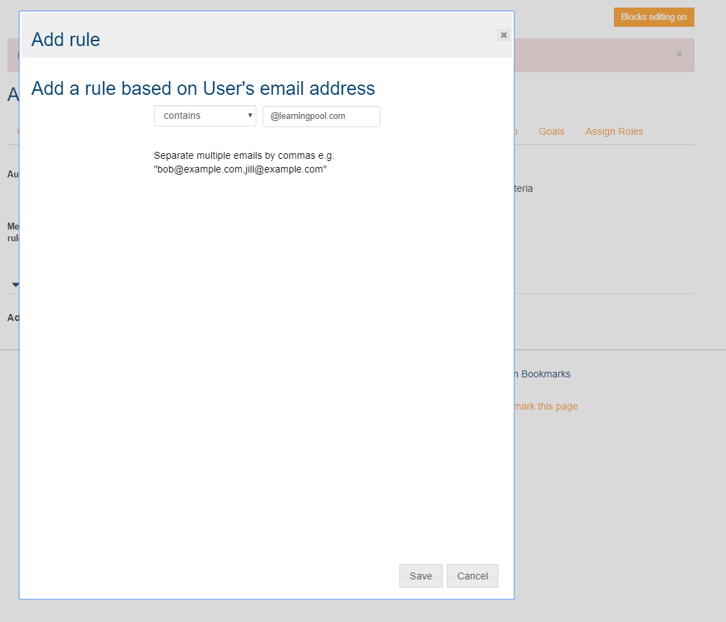Open the Assign Roles tab

coord(614,131)
